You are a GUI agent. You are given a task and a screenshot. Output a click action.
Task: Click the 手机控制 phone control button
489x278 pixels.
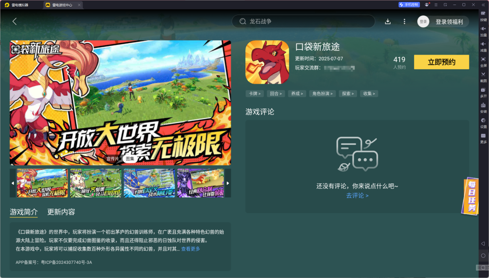tap(409, 5)
